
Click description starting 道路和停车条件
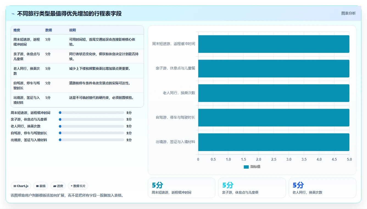click(100, 83)
